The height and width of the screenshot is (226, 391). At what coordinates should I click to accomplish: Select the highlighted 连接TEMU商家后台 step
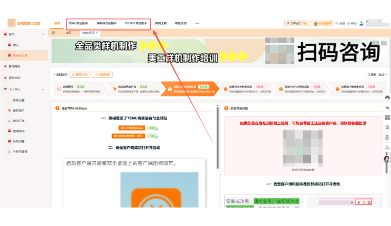[190, 89]
